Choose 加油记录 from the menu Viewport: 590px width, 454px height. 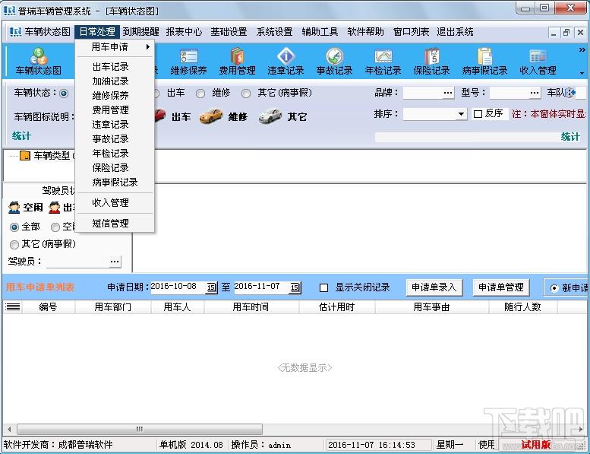[111, 81]
